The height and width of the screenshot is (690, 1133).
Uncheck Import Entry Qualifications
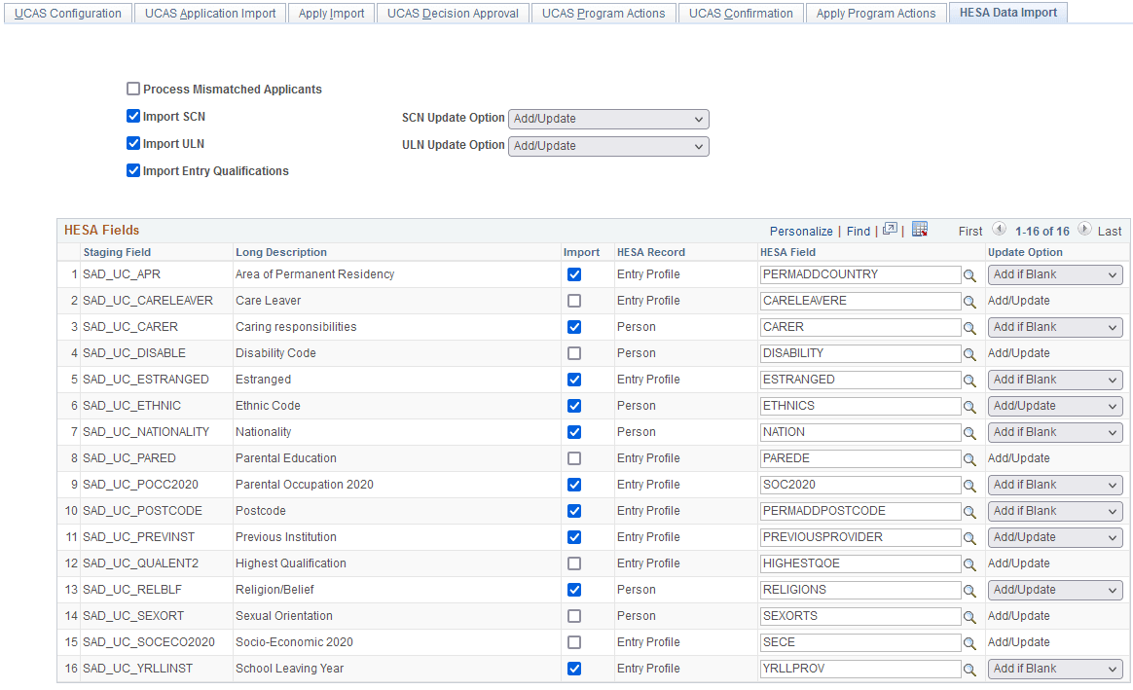pyautogui.click(x=133, y=170)
